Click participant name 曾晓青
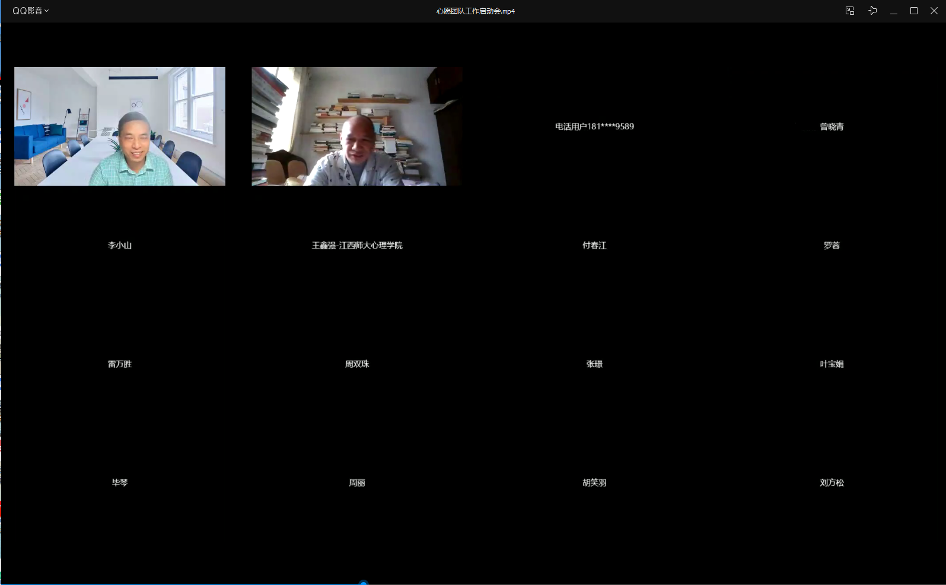Screen dimensions: 946x585 [x=832, y=126]
